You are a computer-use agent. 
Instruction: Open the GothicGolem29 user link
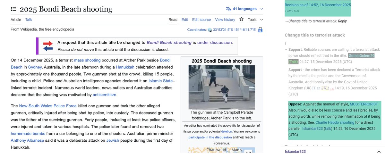(x=362, y=55)
